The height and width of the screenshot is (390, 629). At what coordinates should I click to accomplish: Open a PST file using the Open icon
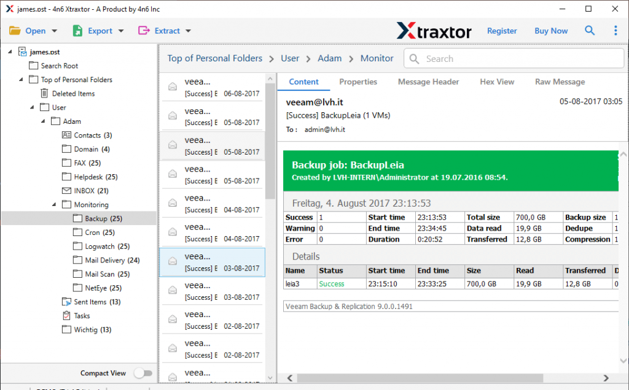pos(15,30)
